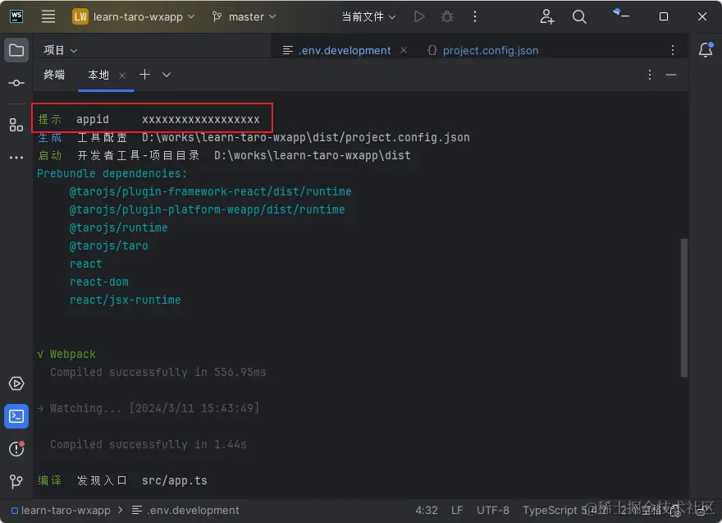Click the appid value text
This screenshot has height=523, width=722.
click(201, 119)
